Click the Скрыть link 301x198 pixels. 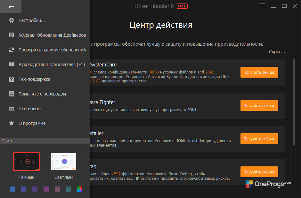pyautogui.click(x=277, y=52)
